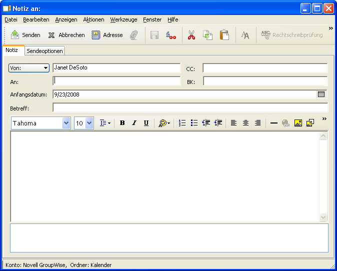Click the BK input field
The height and width of the screenshot is (271, 337).
tap(265, 81)
